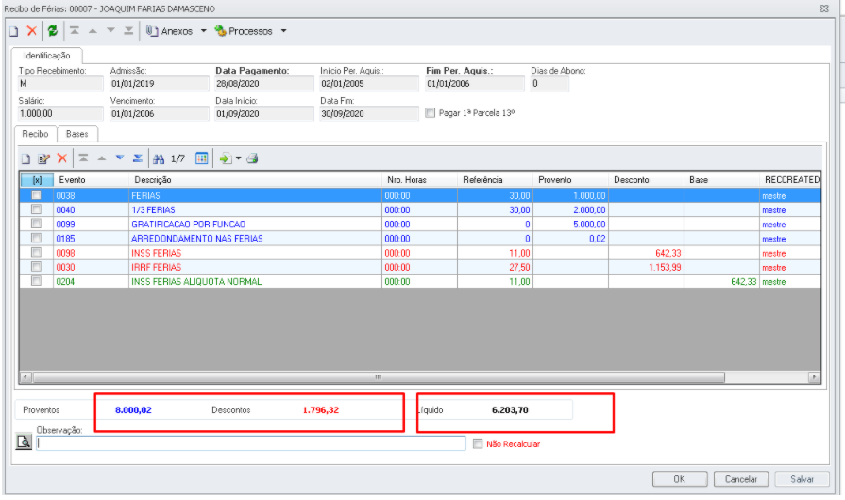This screenshot has height=500, width=845.
Task: Click Edit event icon in grid toolbar
Action: pos(43,158)
